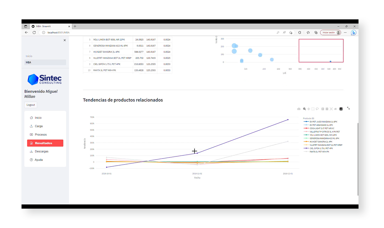Click the page vertical scrollbar
The width and height of the screenshot is (384, 228).
click(x=357, y=159)
